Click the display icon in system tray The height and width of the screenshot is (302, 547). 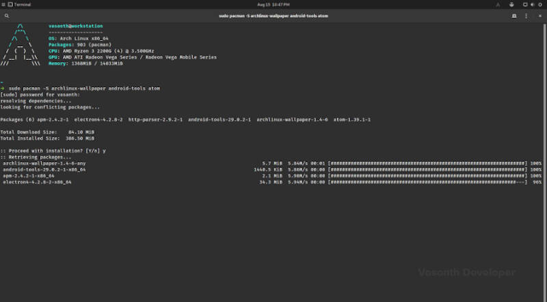[x=525, y=5]
